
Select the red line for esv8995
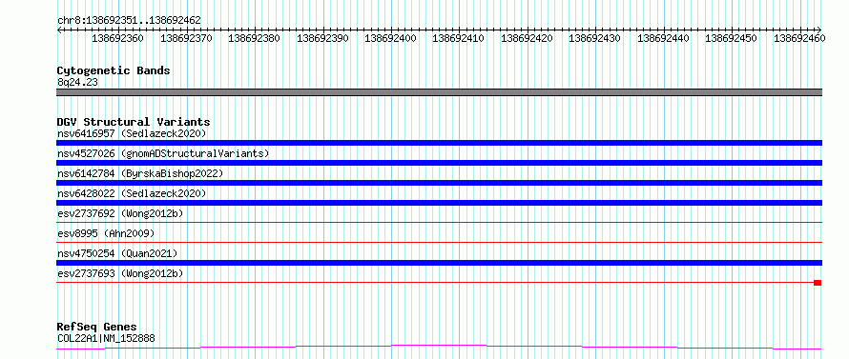tap(439, 242)
